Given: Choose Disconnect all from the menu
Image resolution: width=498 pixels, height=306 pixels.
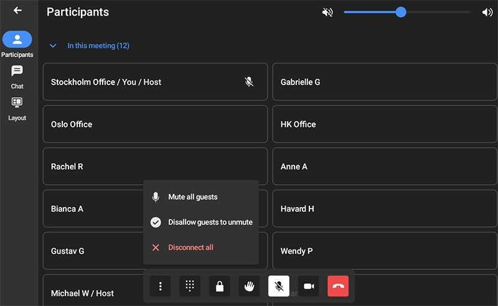Looking at the screenshot, I should 190,248.
